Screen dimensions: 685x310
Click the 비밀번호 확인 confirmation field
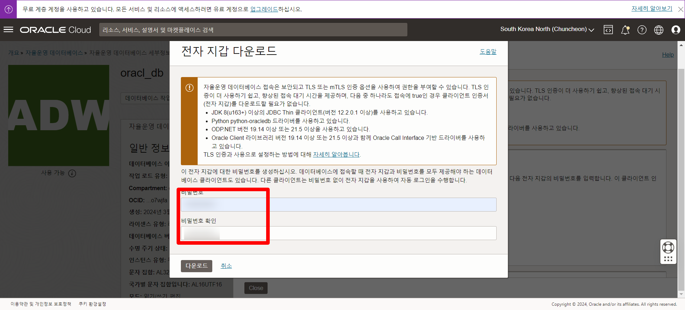pyautogui.click(x=338, y=233)
